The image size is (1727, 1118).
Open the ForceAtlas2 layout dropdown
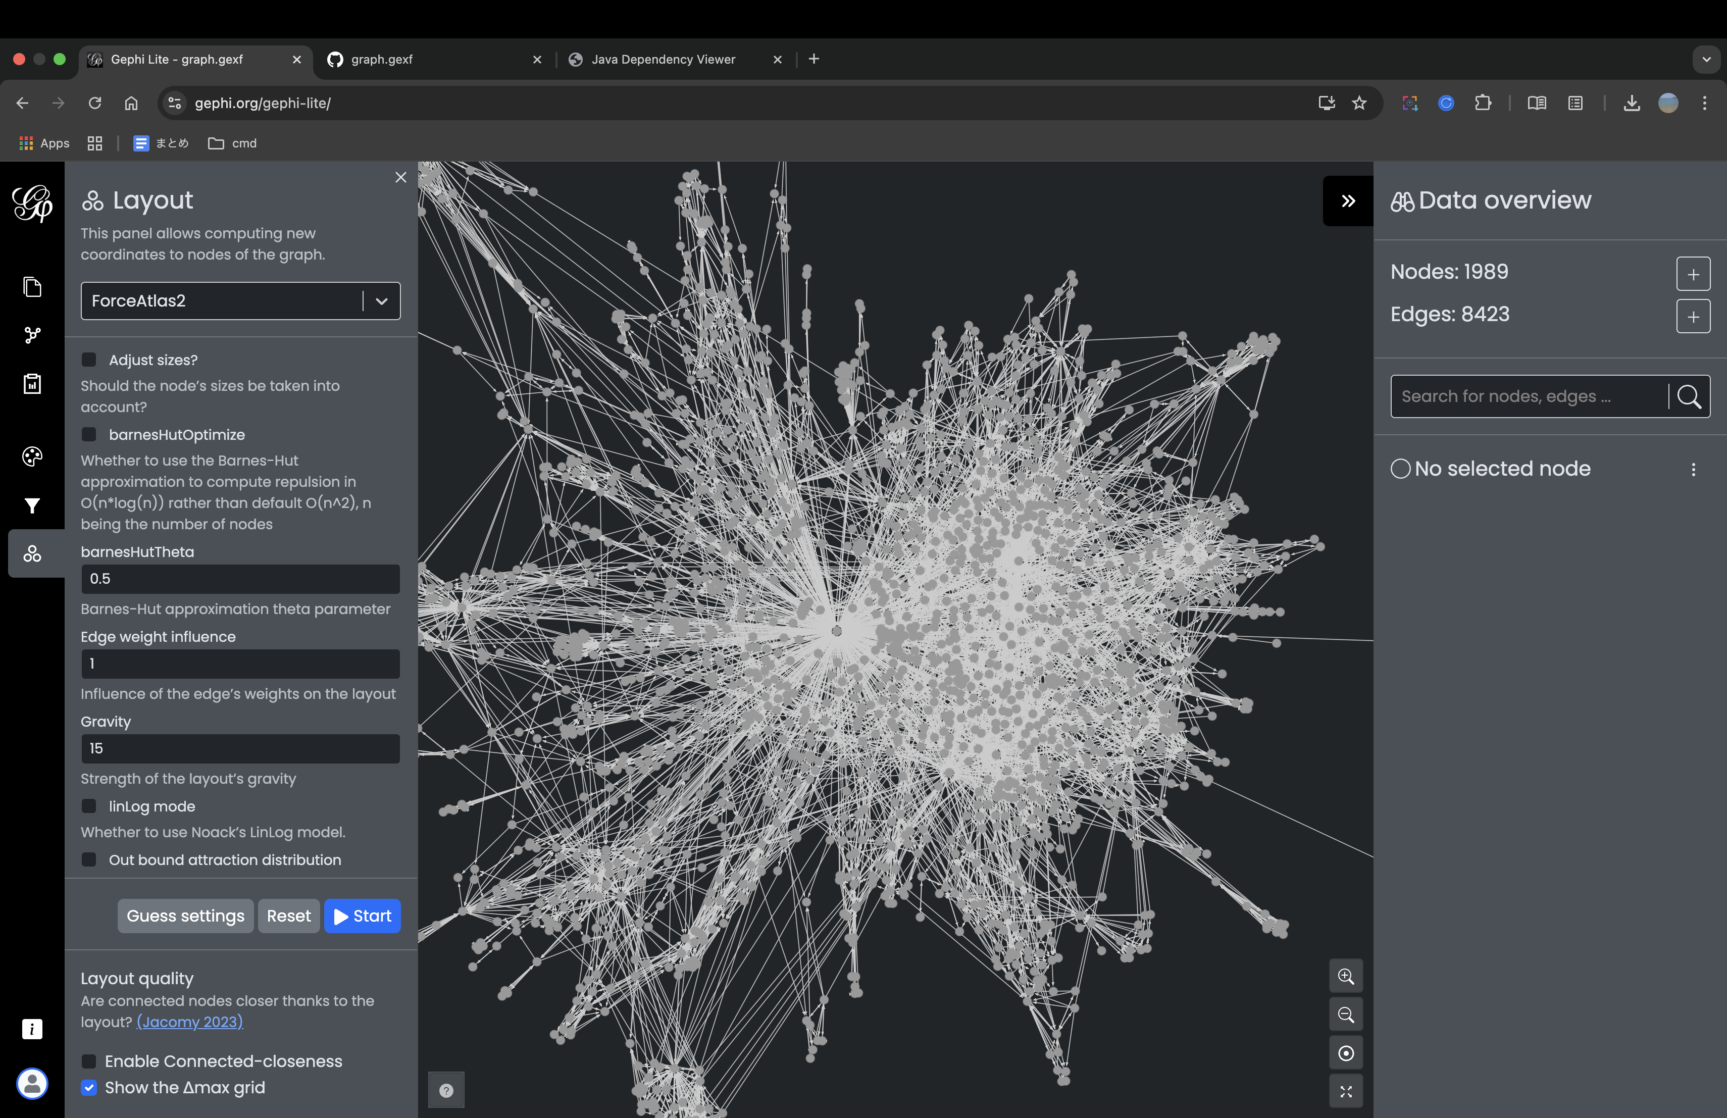[x=381, y=300]
